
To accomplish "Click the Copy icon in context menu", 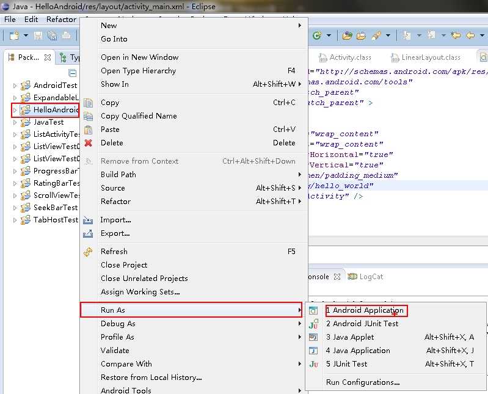I will 88,103.
